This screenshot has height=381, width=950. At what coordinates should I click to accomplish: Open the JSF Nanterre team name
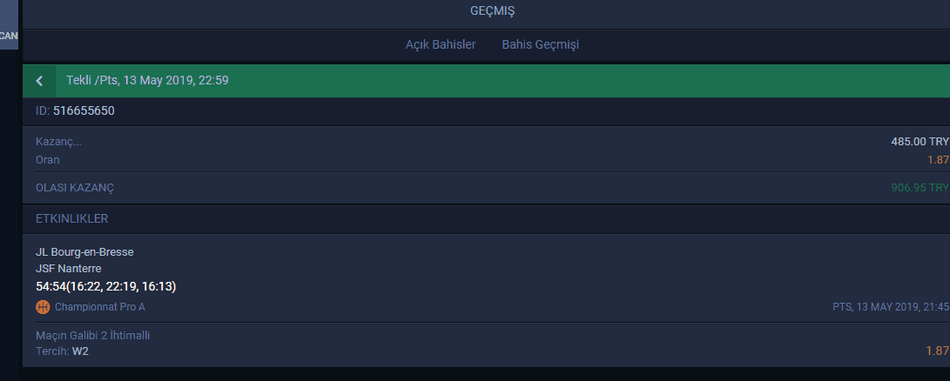click(x=69, y=268)
